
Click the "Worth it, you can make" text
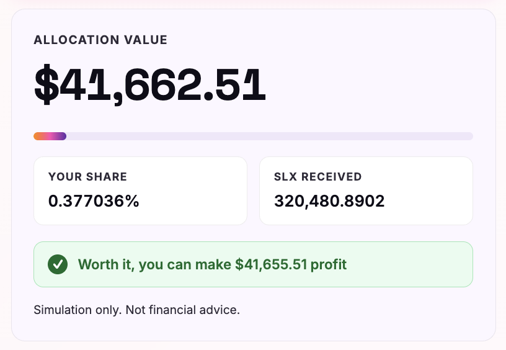[x=155, y=264]
